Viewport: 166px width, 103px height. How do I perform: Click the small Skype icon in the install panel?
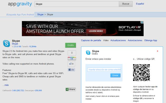point(88,52)
